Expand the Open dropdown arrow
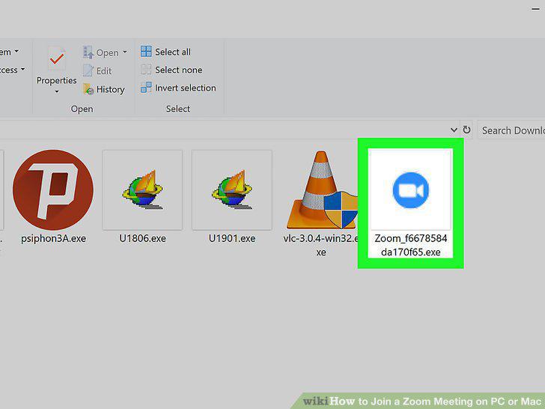This screenshot has height=409, width=545. pyautogui.click(x=125, y=52)
